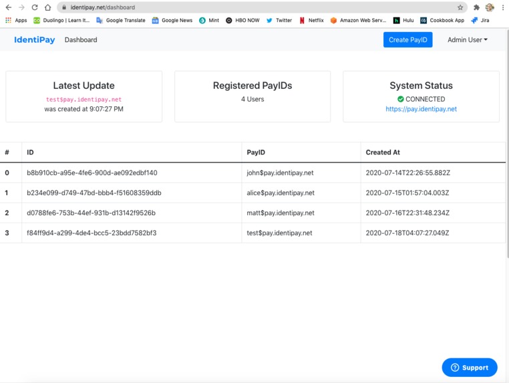Click the padlock site security icon
This screenshot has width=509, height=383.
[x=64, y=7]
